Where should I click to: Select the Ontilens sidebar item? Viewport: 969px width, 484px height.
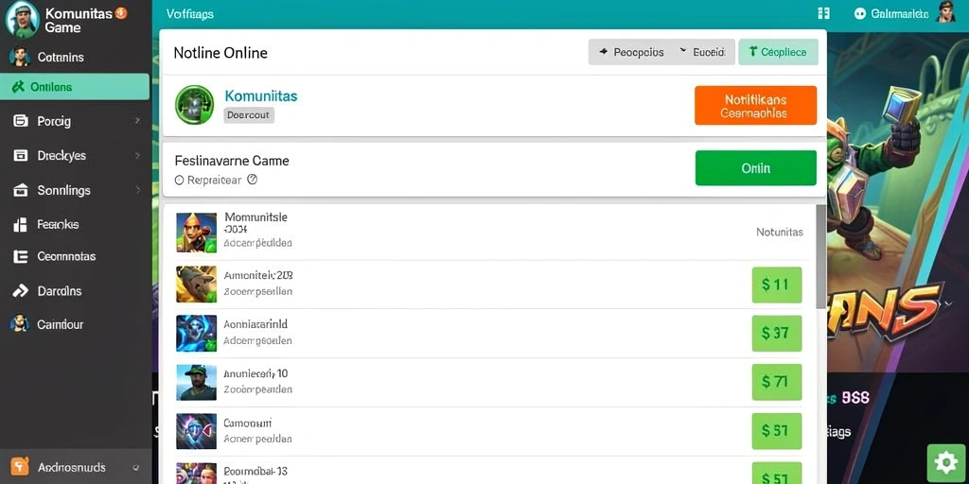click(x=74, y=87)
